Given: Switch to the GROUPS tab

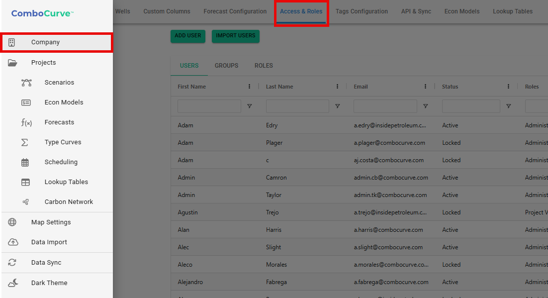Looking at the screenshot, I should pyautogui.click(x=226, y=66).
